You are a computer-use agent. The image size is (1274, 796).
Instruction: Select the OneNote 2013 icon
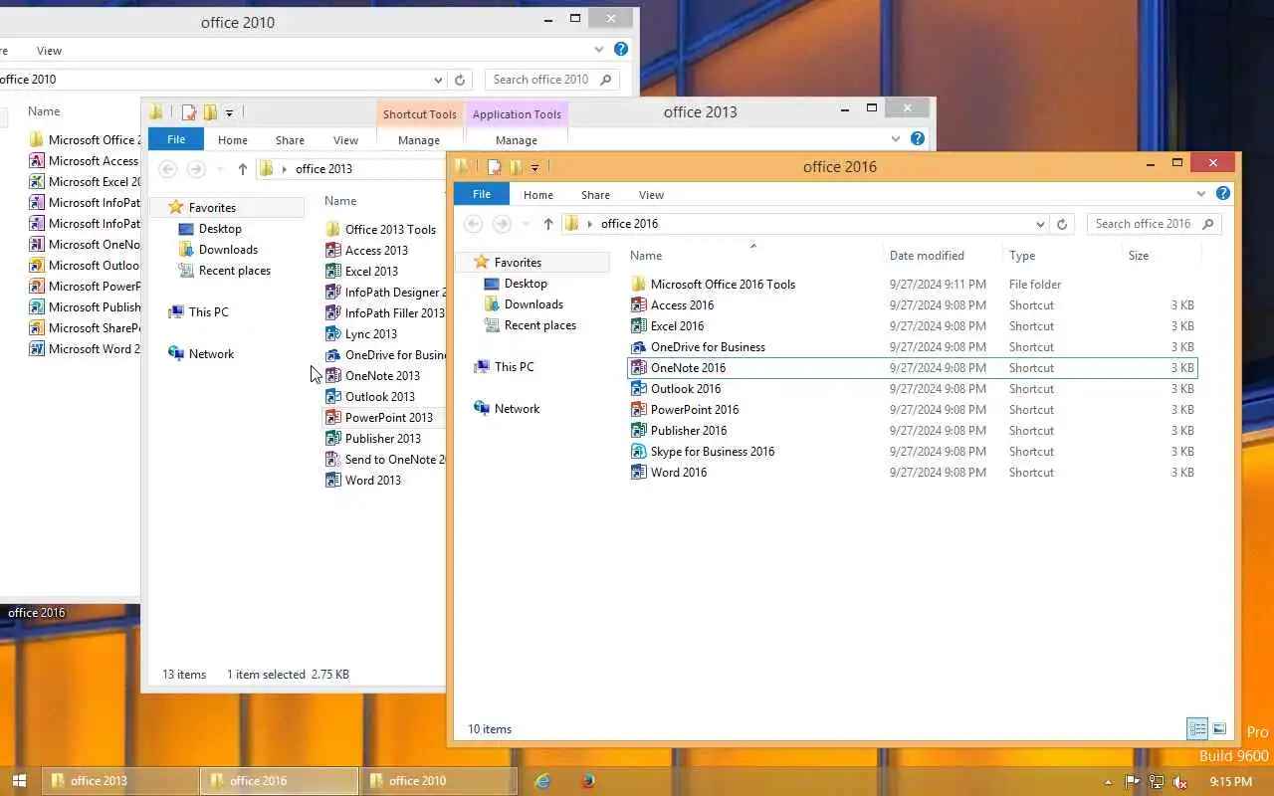coord(333,376)
